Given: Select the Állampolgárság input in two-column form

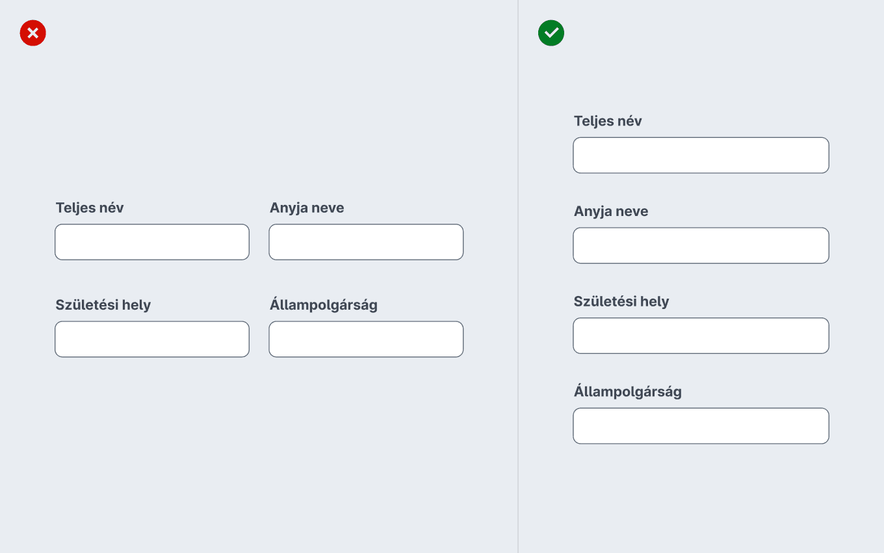Looking at the screenshot, I should pyautogui.click(x=366, y=339).
